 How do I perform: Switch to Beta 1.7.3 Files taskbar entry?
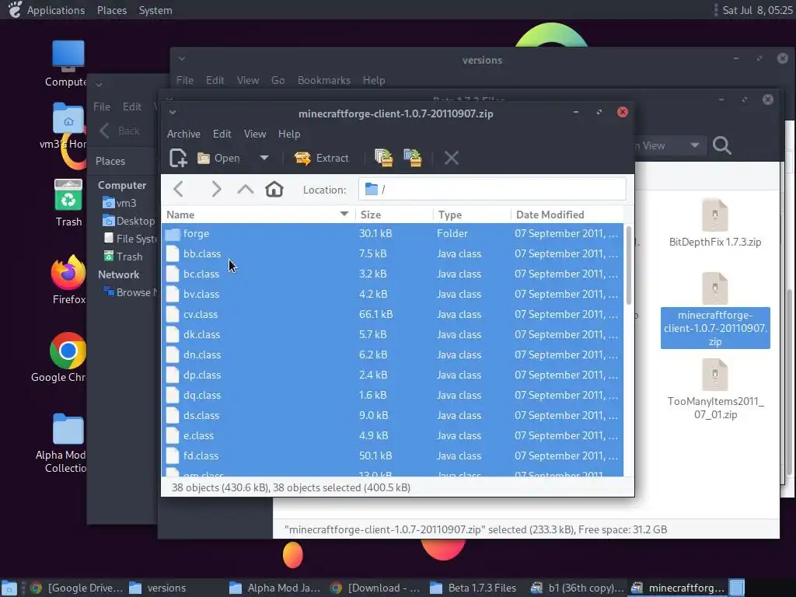473,588
